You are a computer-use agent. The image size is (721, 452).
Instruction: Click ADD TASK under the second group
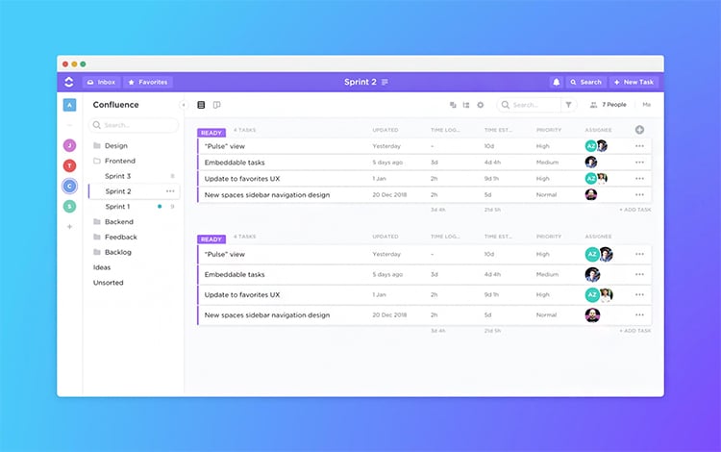635,331
